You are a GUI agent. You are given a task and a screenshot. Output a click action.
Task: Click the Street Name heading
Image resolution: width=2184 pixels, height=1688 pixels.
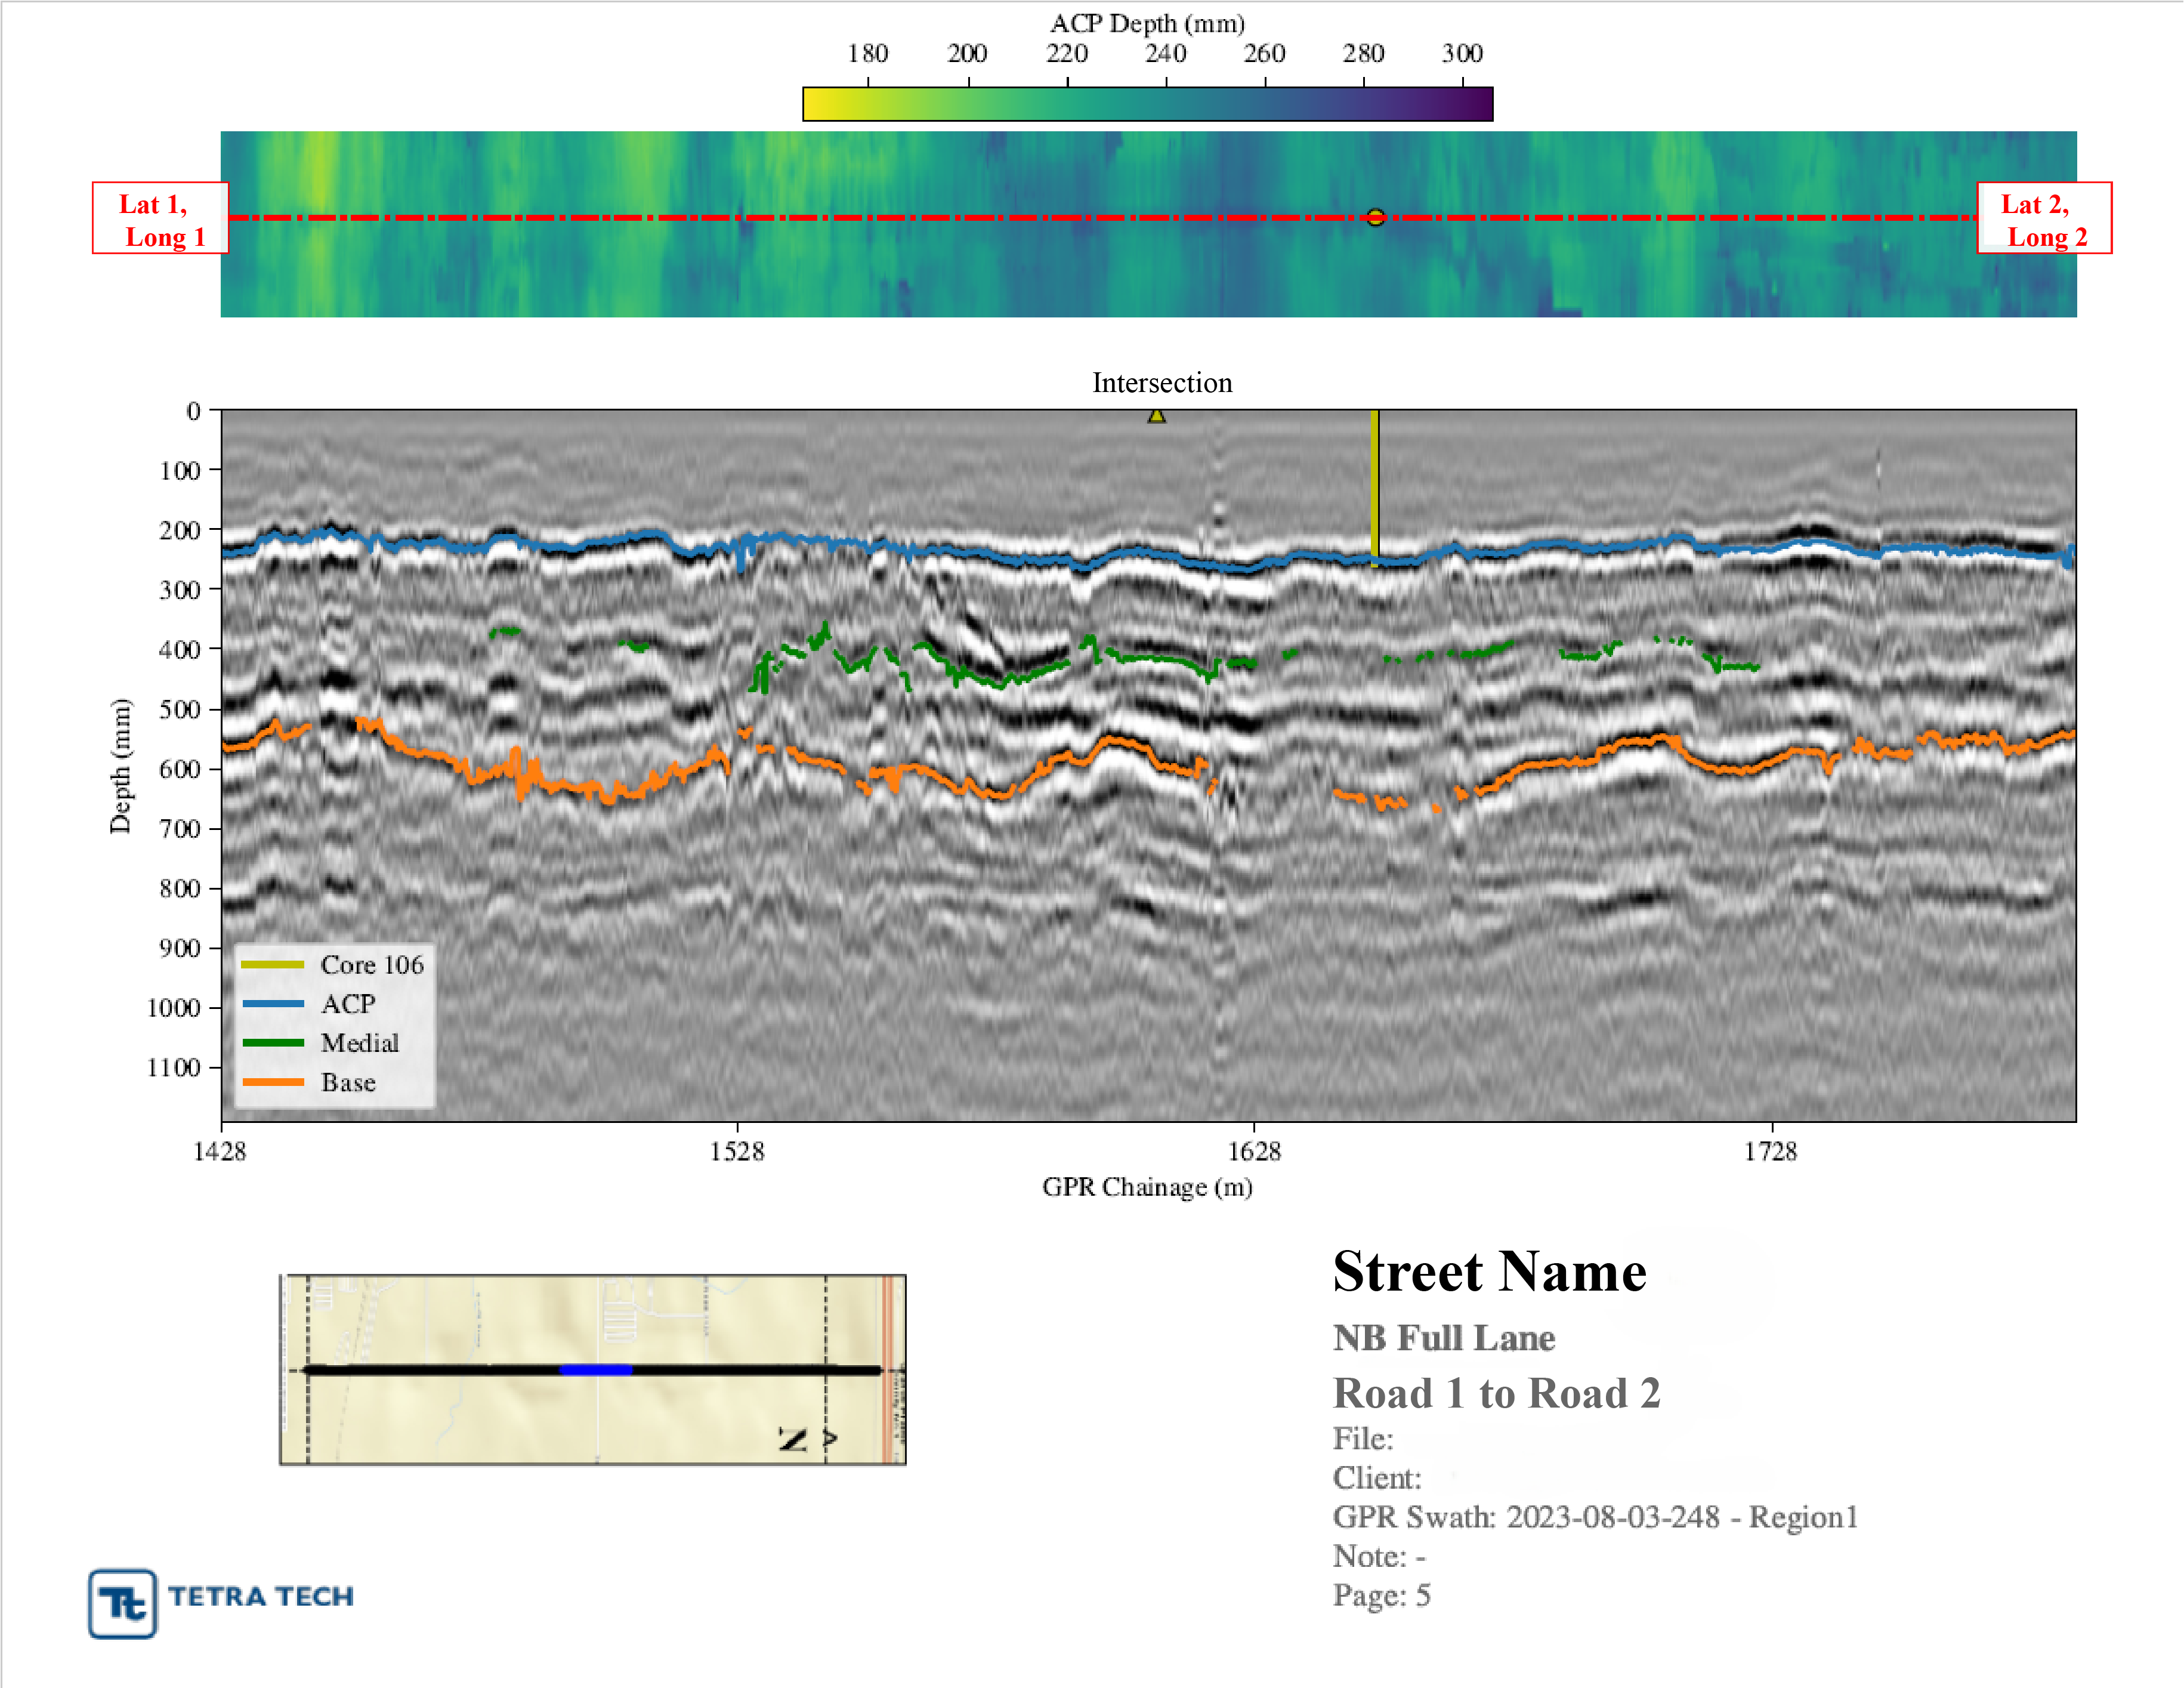click(1489, 1272)
